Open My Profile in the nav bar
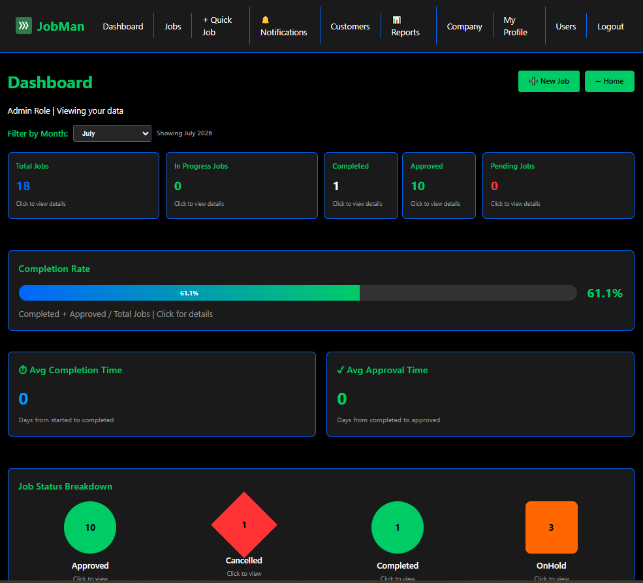643x583 pixels. pos(515,26)
